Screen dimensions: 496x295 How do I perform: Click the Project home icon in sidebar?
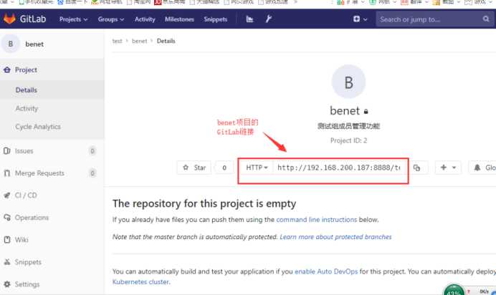[7, 69]
